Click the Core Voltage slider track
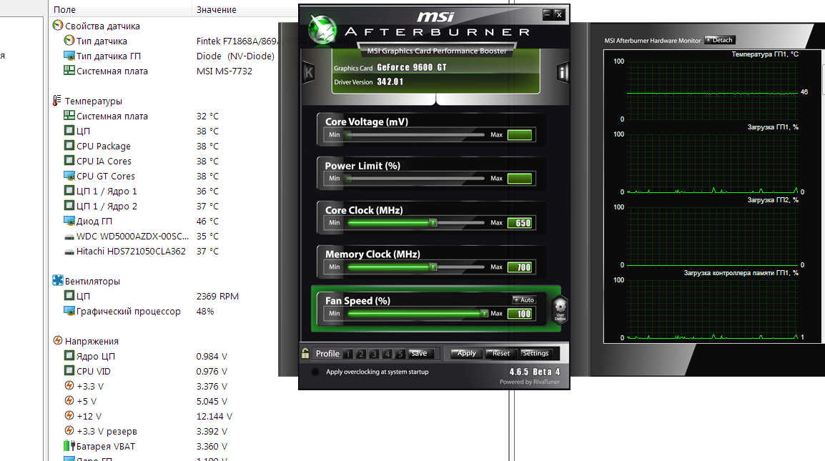This screenshot has height=461, width=825. click(x=415, y=134)
